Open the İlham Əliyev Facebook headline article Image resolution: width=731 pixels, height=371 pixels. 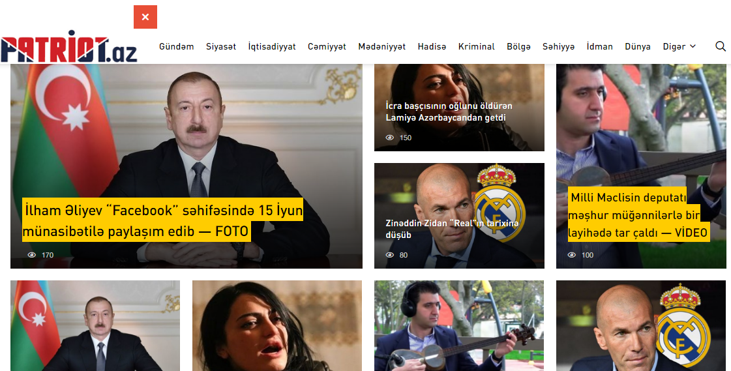point(162,220)
